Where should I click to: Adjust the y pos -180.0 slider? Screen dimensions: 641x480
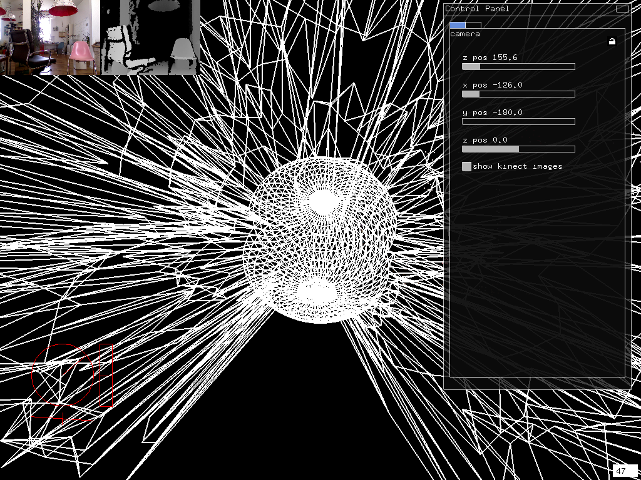pyautogui.click(x=518, y=122)
